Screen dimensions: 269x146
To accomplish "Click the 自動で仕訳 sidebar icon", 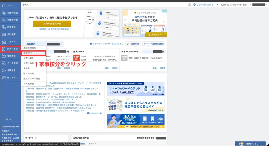I will [x=4, y=13].
